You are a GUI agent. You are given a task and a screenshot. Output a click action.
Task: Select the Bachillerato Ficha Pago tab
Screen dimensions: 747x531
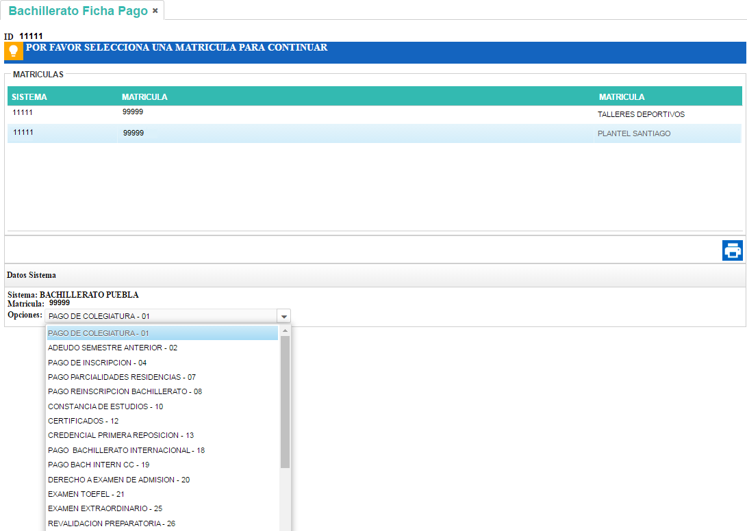tap(78, 11)
